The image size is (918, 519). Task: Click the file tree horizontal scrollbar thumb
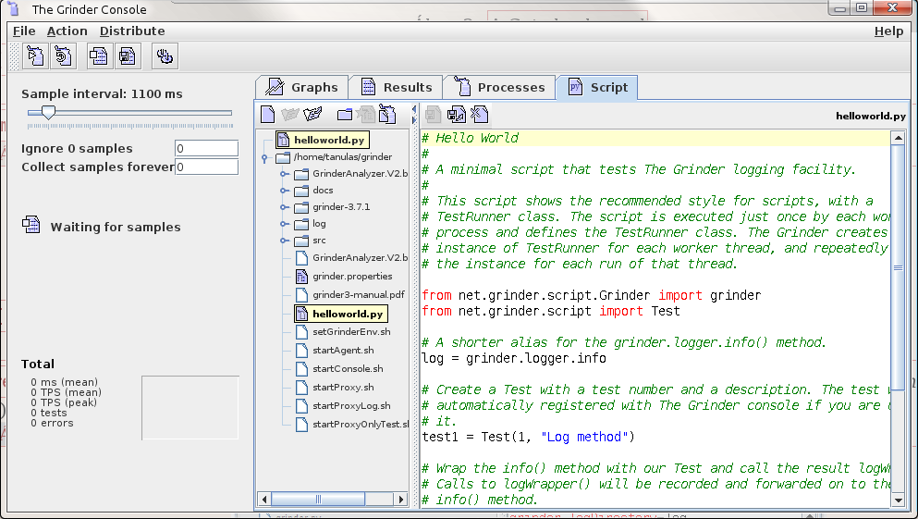318,499
